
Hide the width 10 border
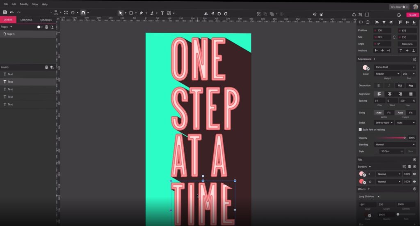coord(414,181)
